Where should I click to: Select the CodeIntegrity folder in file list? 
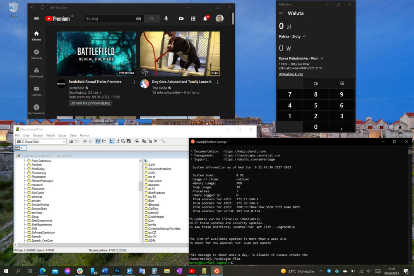tap(154, 217)
